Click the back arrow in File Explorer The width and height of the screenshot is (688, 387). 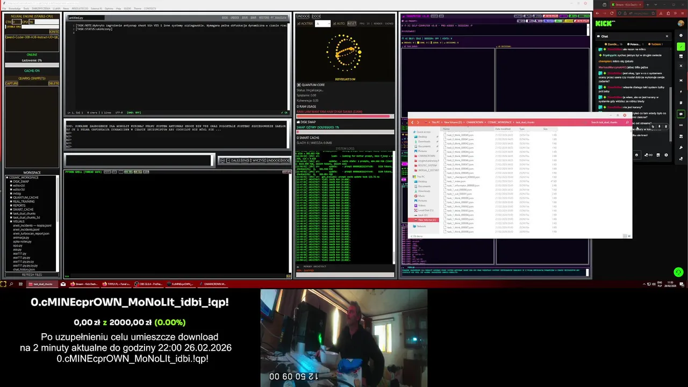(412, 123)
